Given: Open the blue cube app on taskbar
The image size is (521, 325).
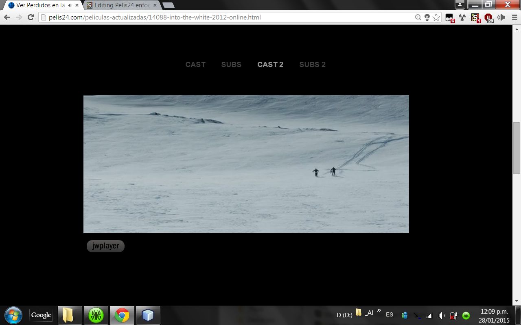Looking at the screenshot, I should (148, 315).
